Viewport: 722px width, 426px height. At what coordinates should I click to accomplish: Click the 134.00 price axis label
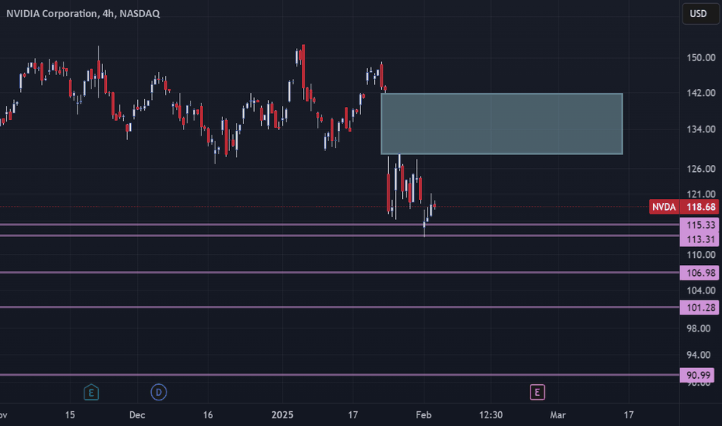pos(701,129)
